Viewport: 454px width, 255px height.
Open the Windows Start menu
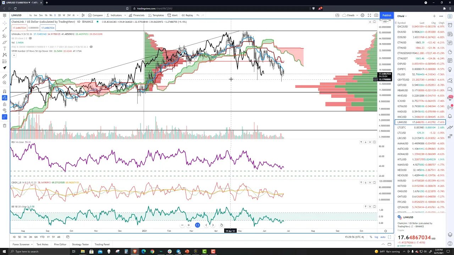(4, 251)
